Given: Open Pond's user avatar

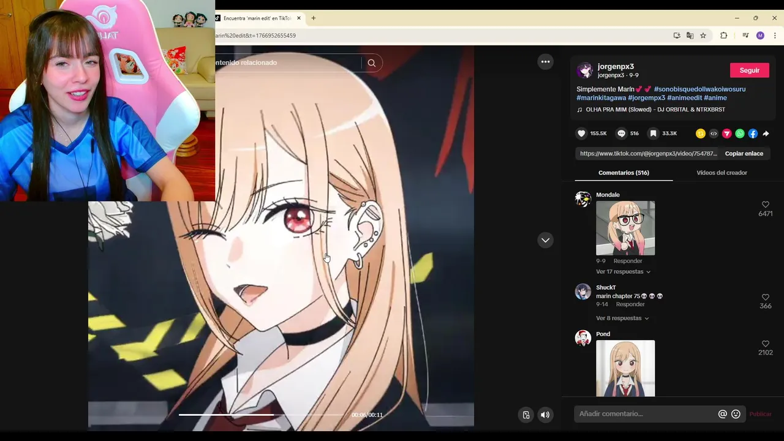Looking at the screenshot, I should tap(583, 338).
